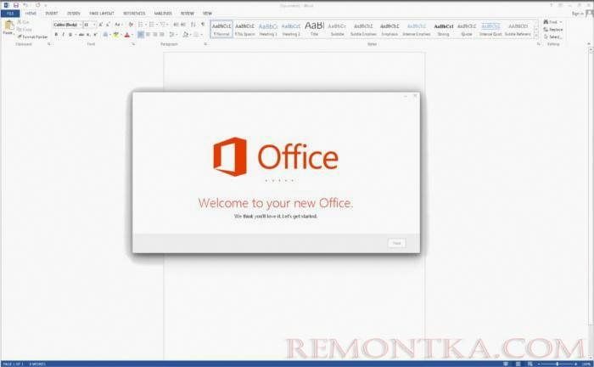Decrease font size with Shrink Font

pyautogui.click(x=108, y=25)
